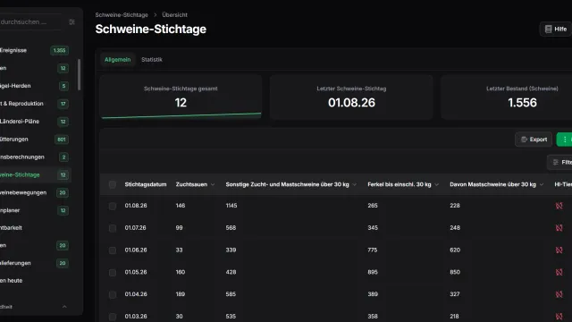Click the date cell 01.08.26
Screen dimensions: 572x322
click(x=136, y=206)
